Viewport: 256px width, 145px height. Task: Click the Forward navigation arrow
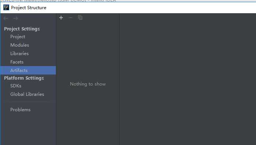click(x=15, y=18)
